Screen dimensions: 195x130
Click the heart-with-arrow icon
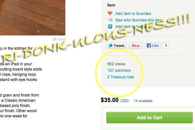point(110,20)
